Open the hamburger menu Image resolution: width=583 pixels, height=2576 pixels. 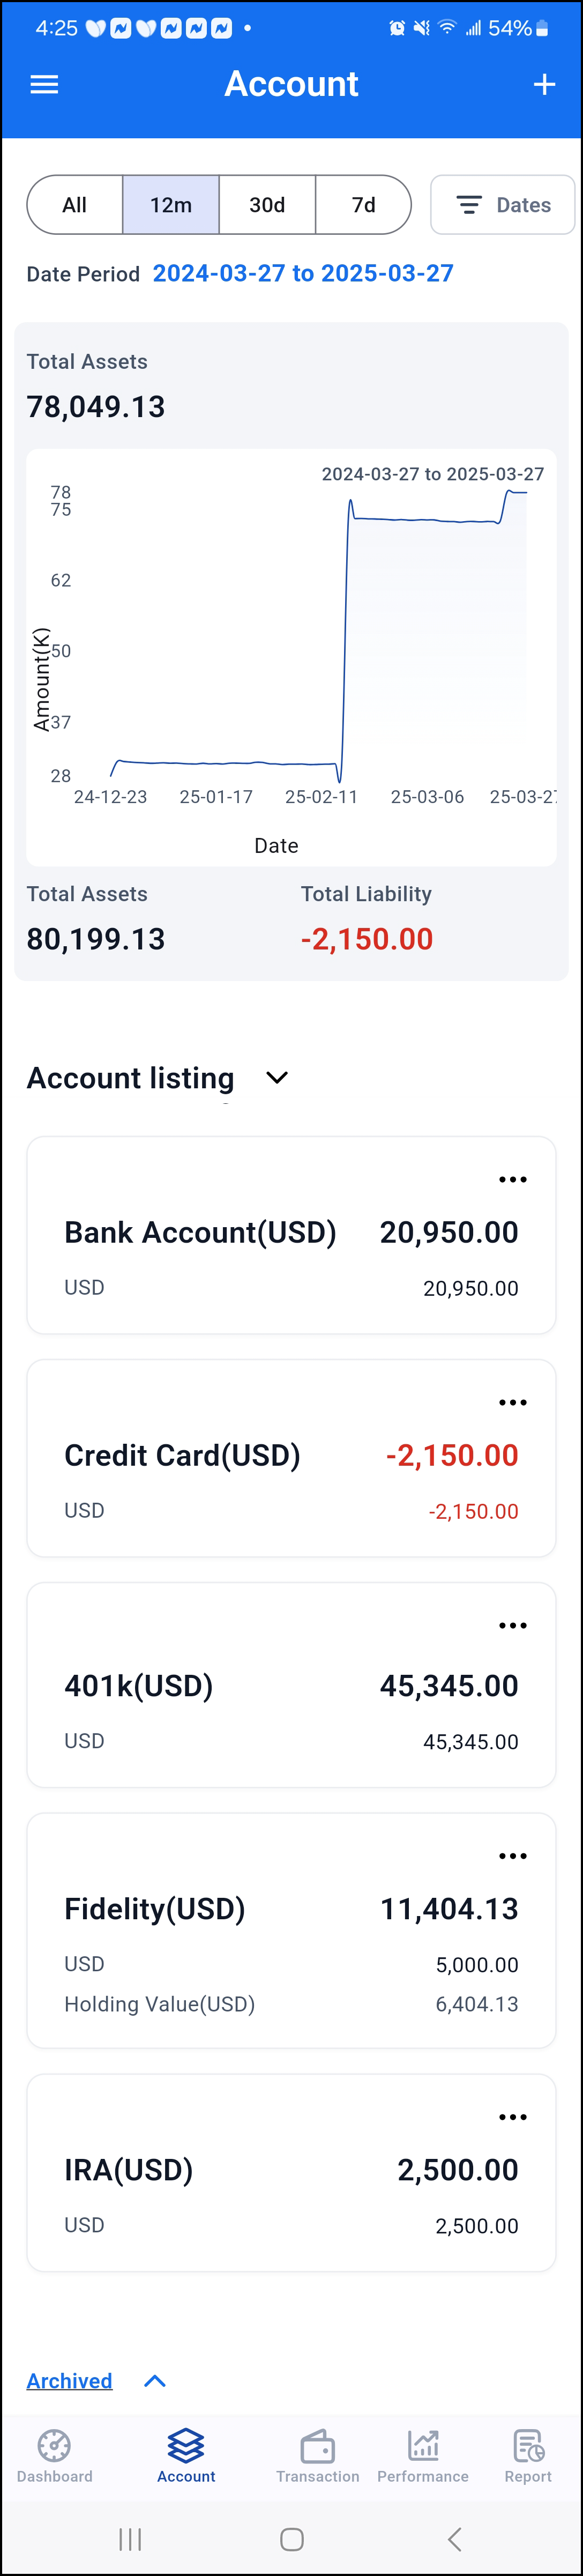click(x=44, y=85)
